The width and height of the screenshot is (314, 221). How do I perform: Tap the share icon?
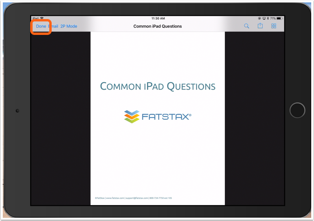pos(260,26)
